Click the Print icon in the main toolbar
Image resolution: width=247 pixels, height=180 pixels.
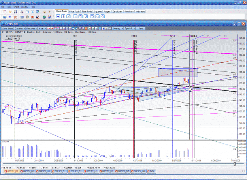[x=22, y=12]
